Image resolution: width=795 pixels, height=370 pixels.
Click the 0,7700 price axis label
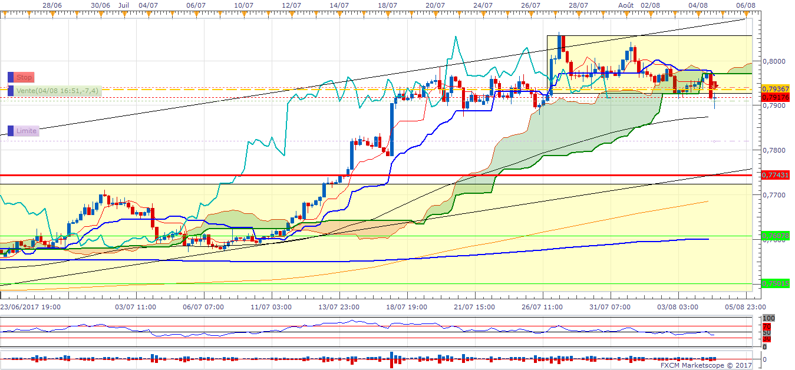pyautogui.click(x=774, y=194)
